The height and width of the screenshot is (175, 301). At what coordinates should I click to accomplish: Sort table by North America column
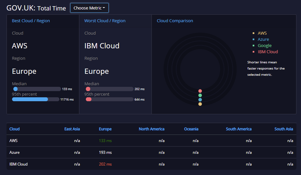point(151,129)
